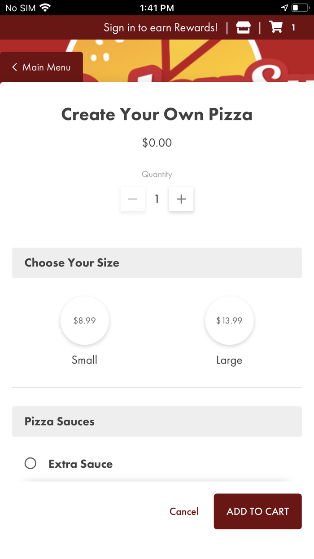Tap the Small size label
Image resolution: width=314 pixels, height=559 pixels.
(84, 360)
